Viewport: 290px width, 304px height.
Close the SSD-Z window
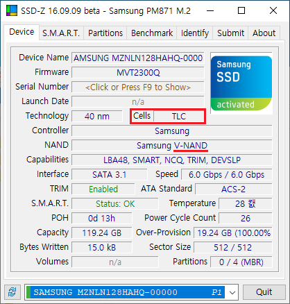click(273, 10)
